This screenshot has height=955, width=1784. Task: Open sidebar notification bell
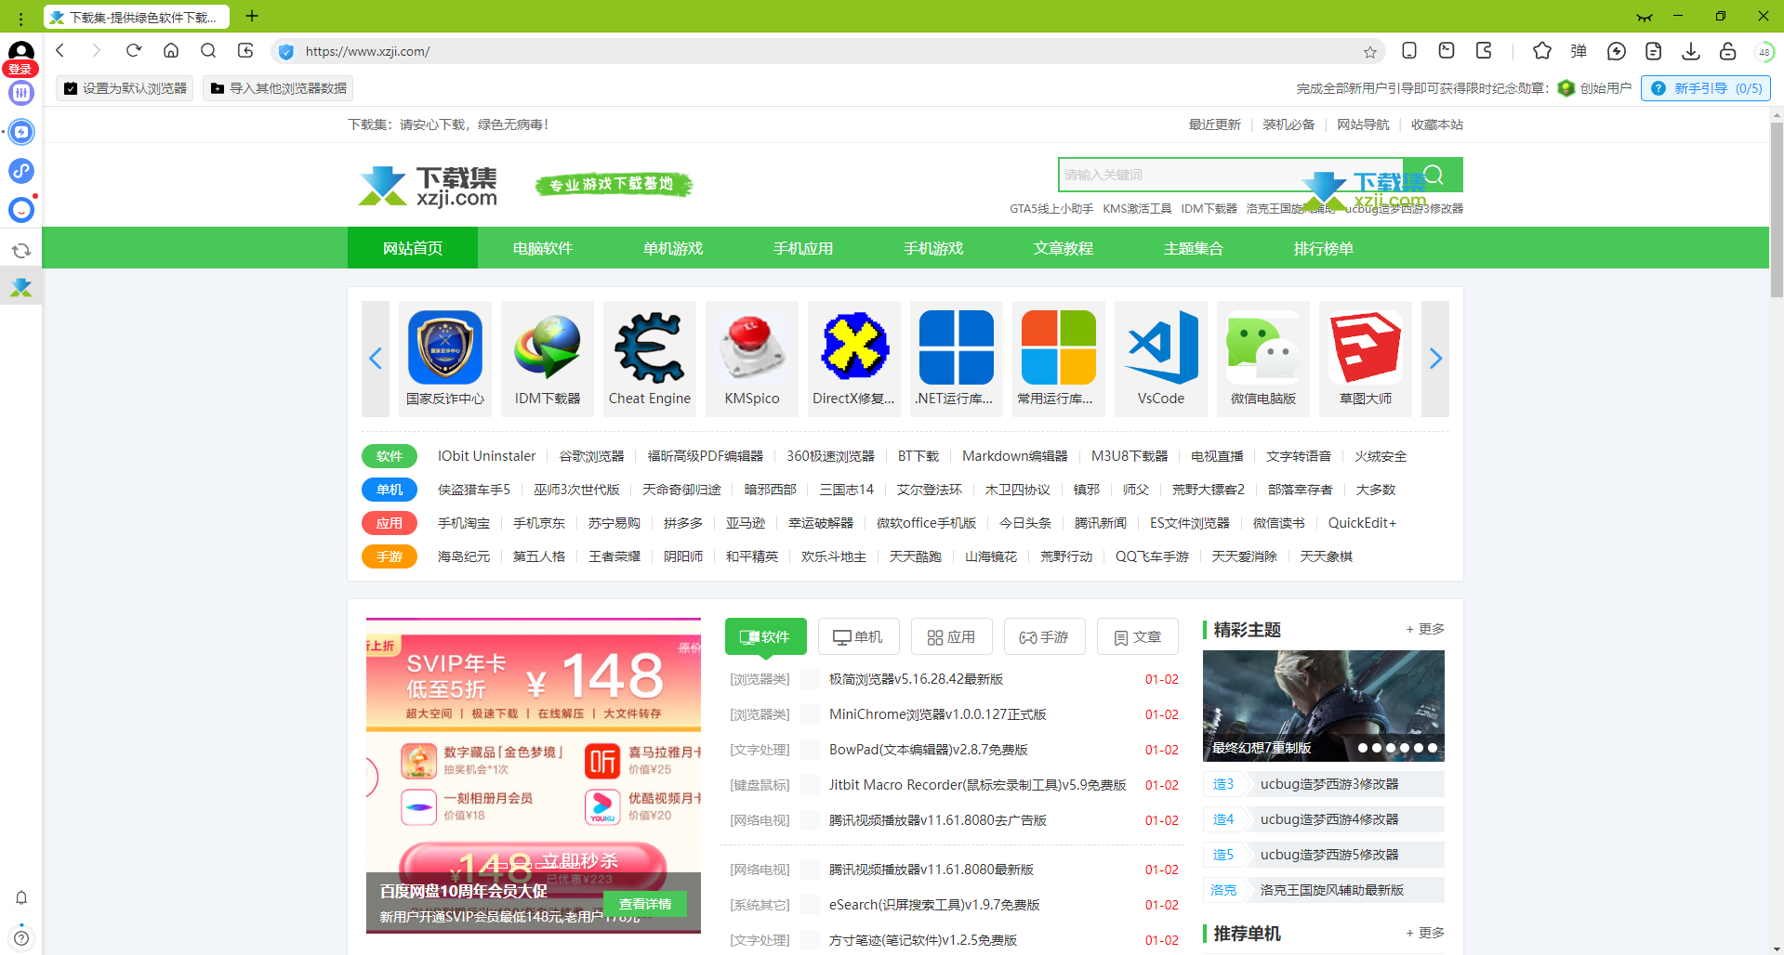pos(21,897)
